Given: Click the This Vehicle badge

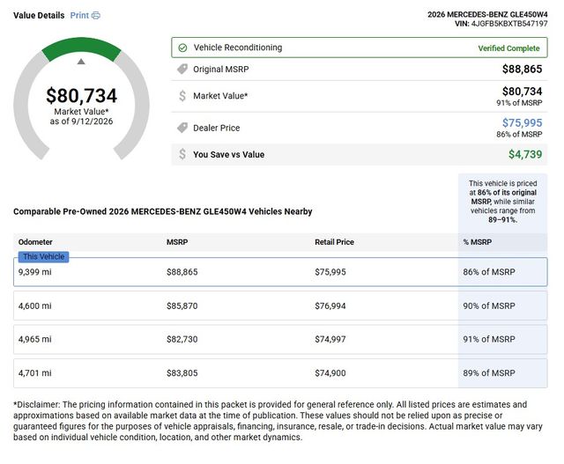Looking at the screenshot, I should [x=43, y=256].
